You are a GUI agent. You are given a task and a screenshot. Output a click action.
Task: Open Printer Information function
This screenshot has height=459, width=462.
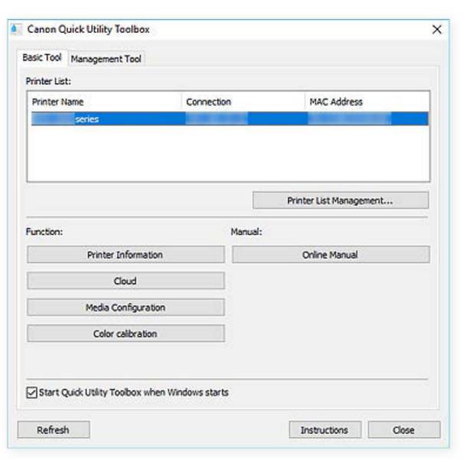(126, 254)
